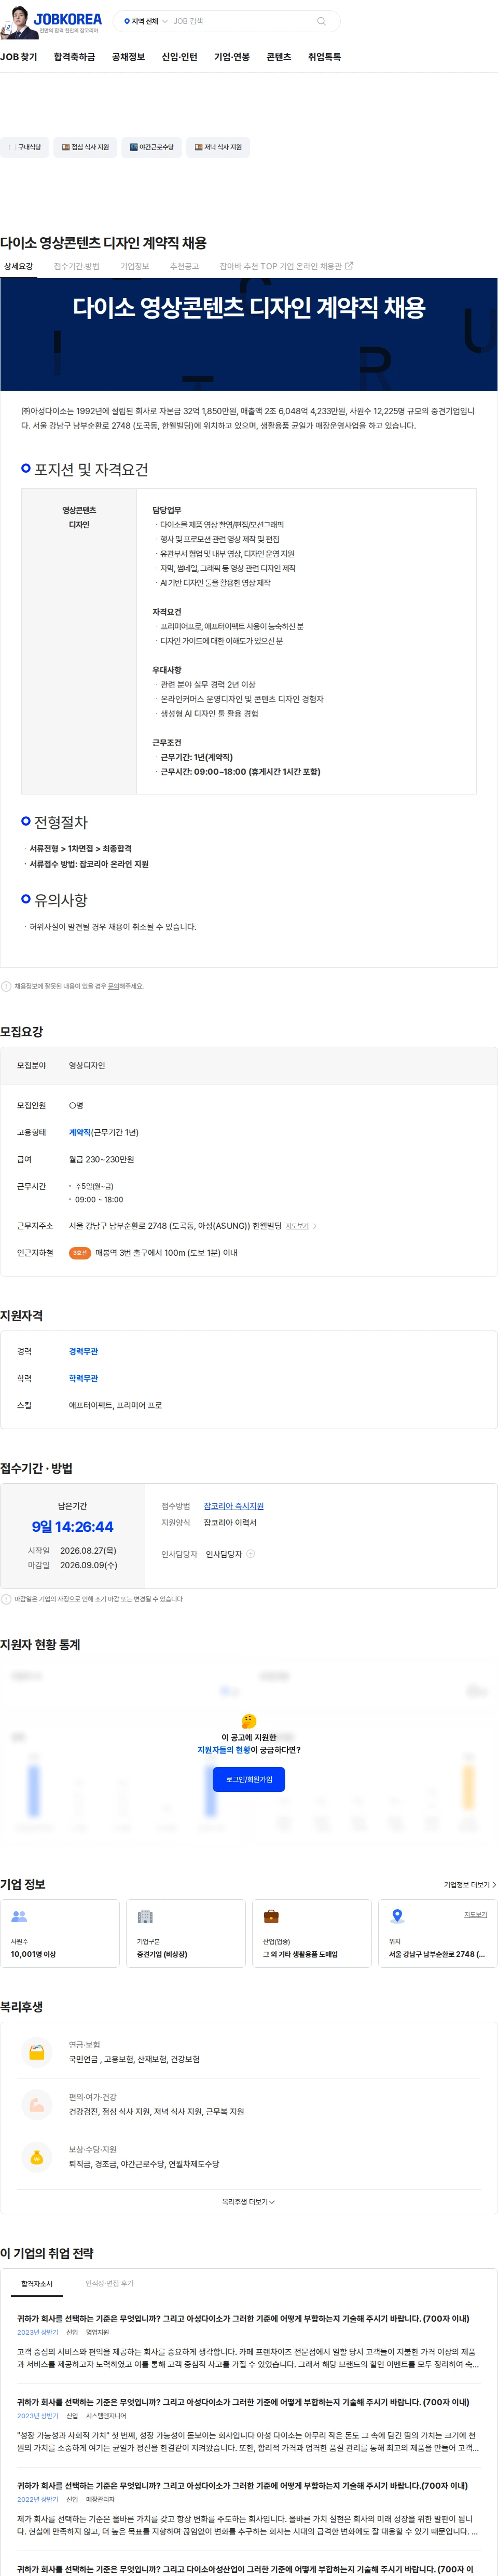Viewport: 498px width, 2576px height.
Task: Click the info icon beside 채용정보에 잘못된 내용
Action: 6,986
